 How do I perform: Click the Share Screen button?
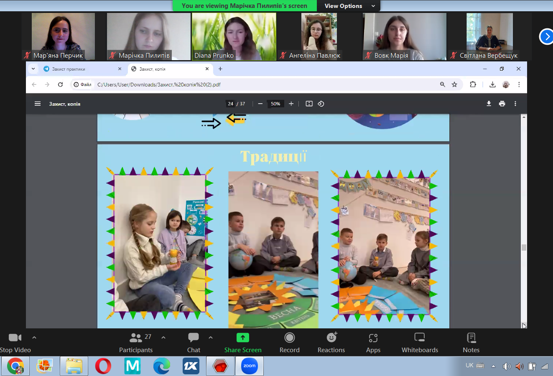[243, 338]
